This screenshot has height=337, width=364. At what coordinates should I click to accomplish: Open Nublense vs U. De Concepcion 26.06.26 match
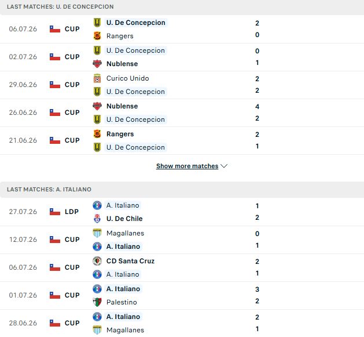tap(182, 113)
